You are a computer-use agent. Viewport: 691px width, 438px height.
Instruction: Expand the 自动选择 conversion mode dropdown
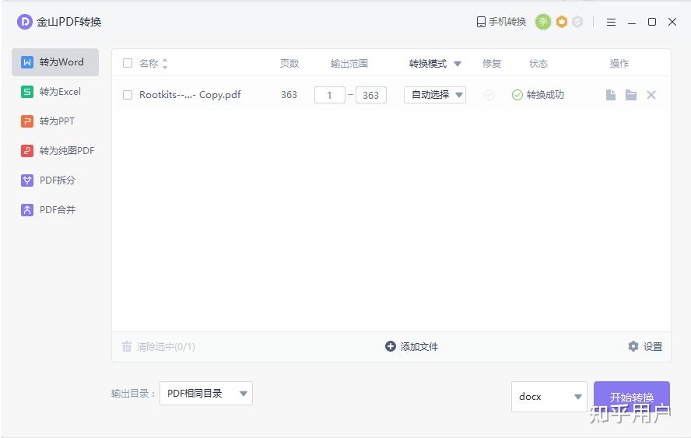(x=434, y=95)
